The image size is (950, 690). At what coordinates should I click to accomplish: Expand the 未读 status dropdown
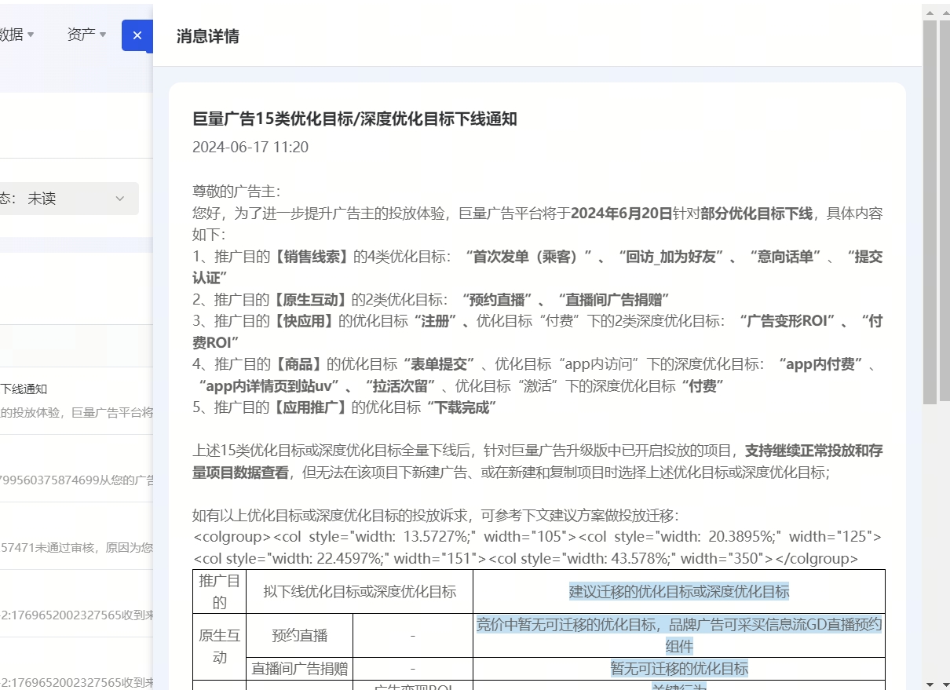point(69,199)
